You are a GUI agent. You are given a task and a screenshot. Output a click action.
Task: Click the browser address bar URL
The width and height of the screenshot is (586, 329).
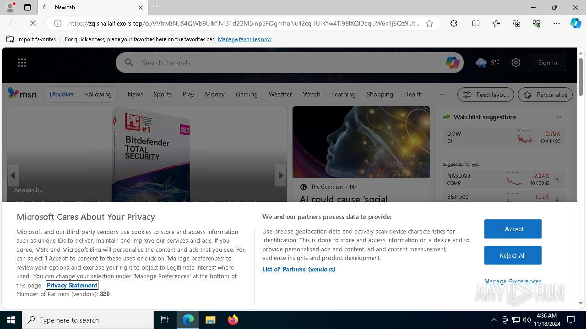click(x=243, y=23)
